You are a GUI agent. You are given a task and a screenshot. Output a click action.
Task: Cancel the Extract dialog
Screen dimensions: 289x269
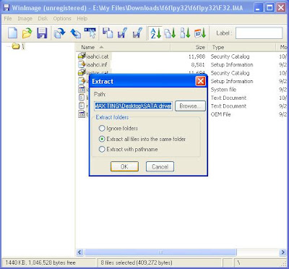tap(160, 166)
